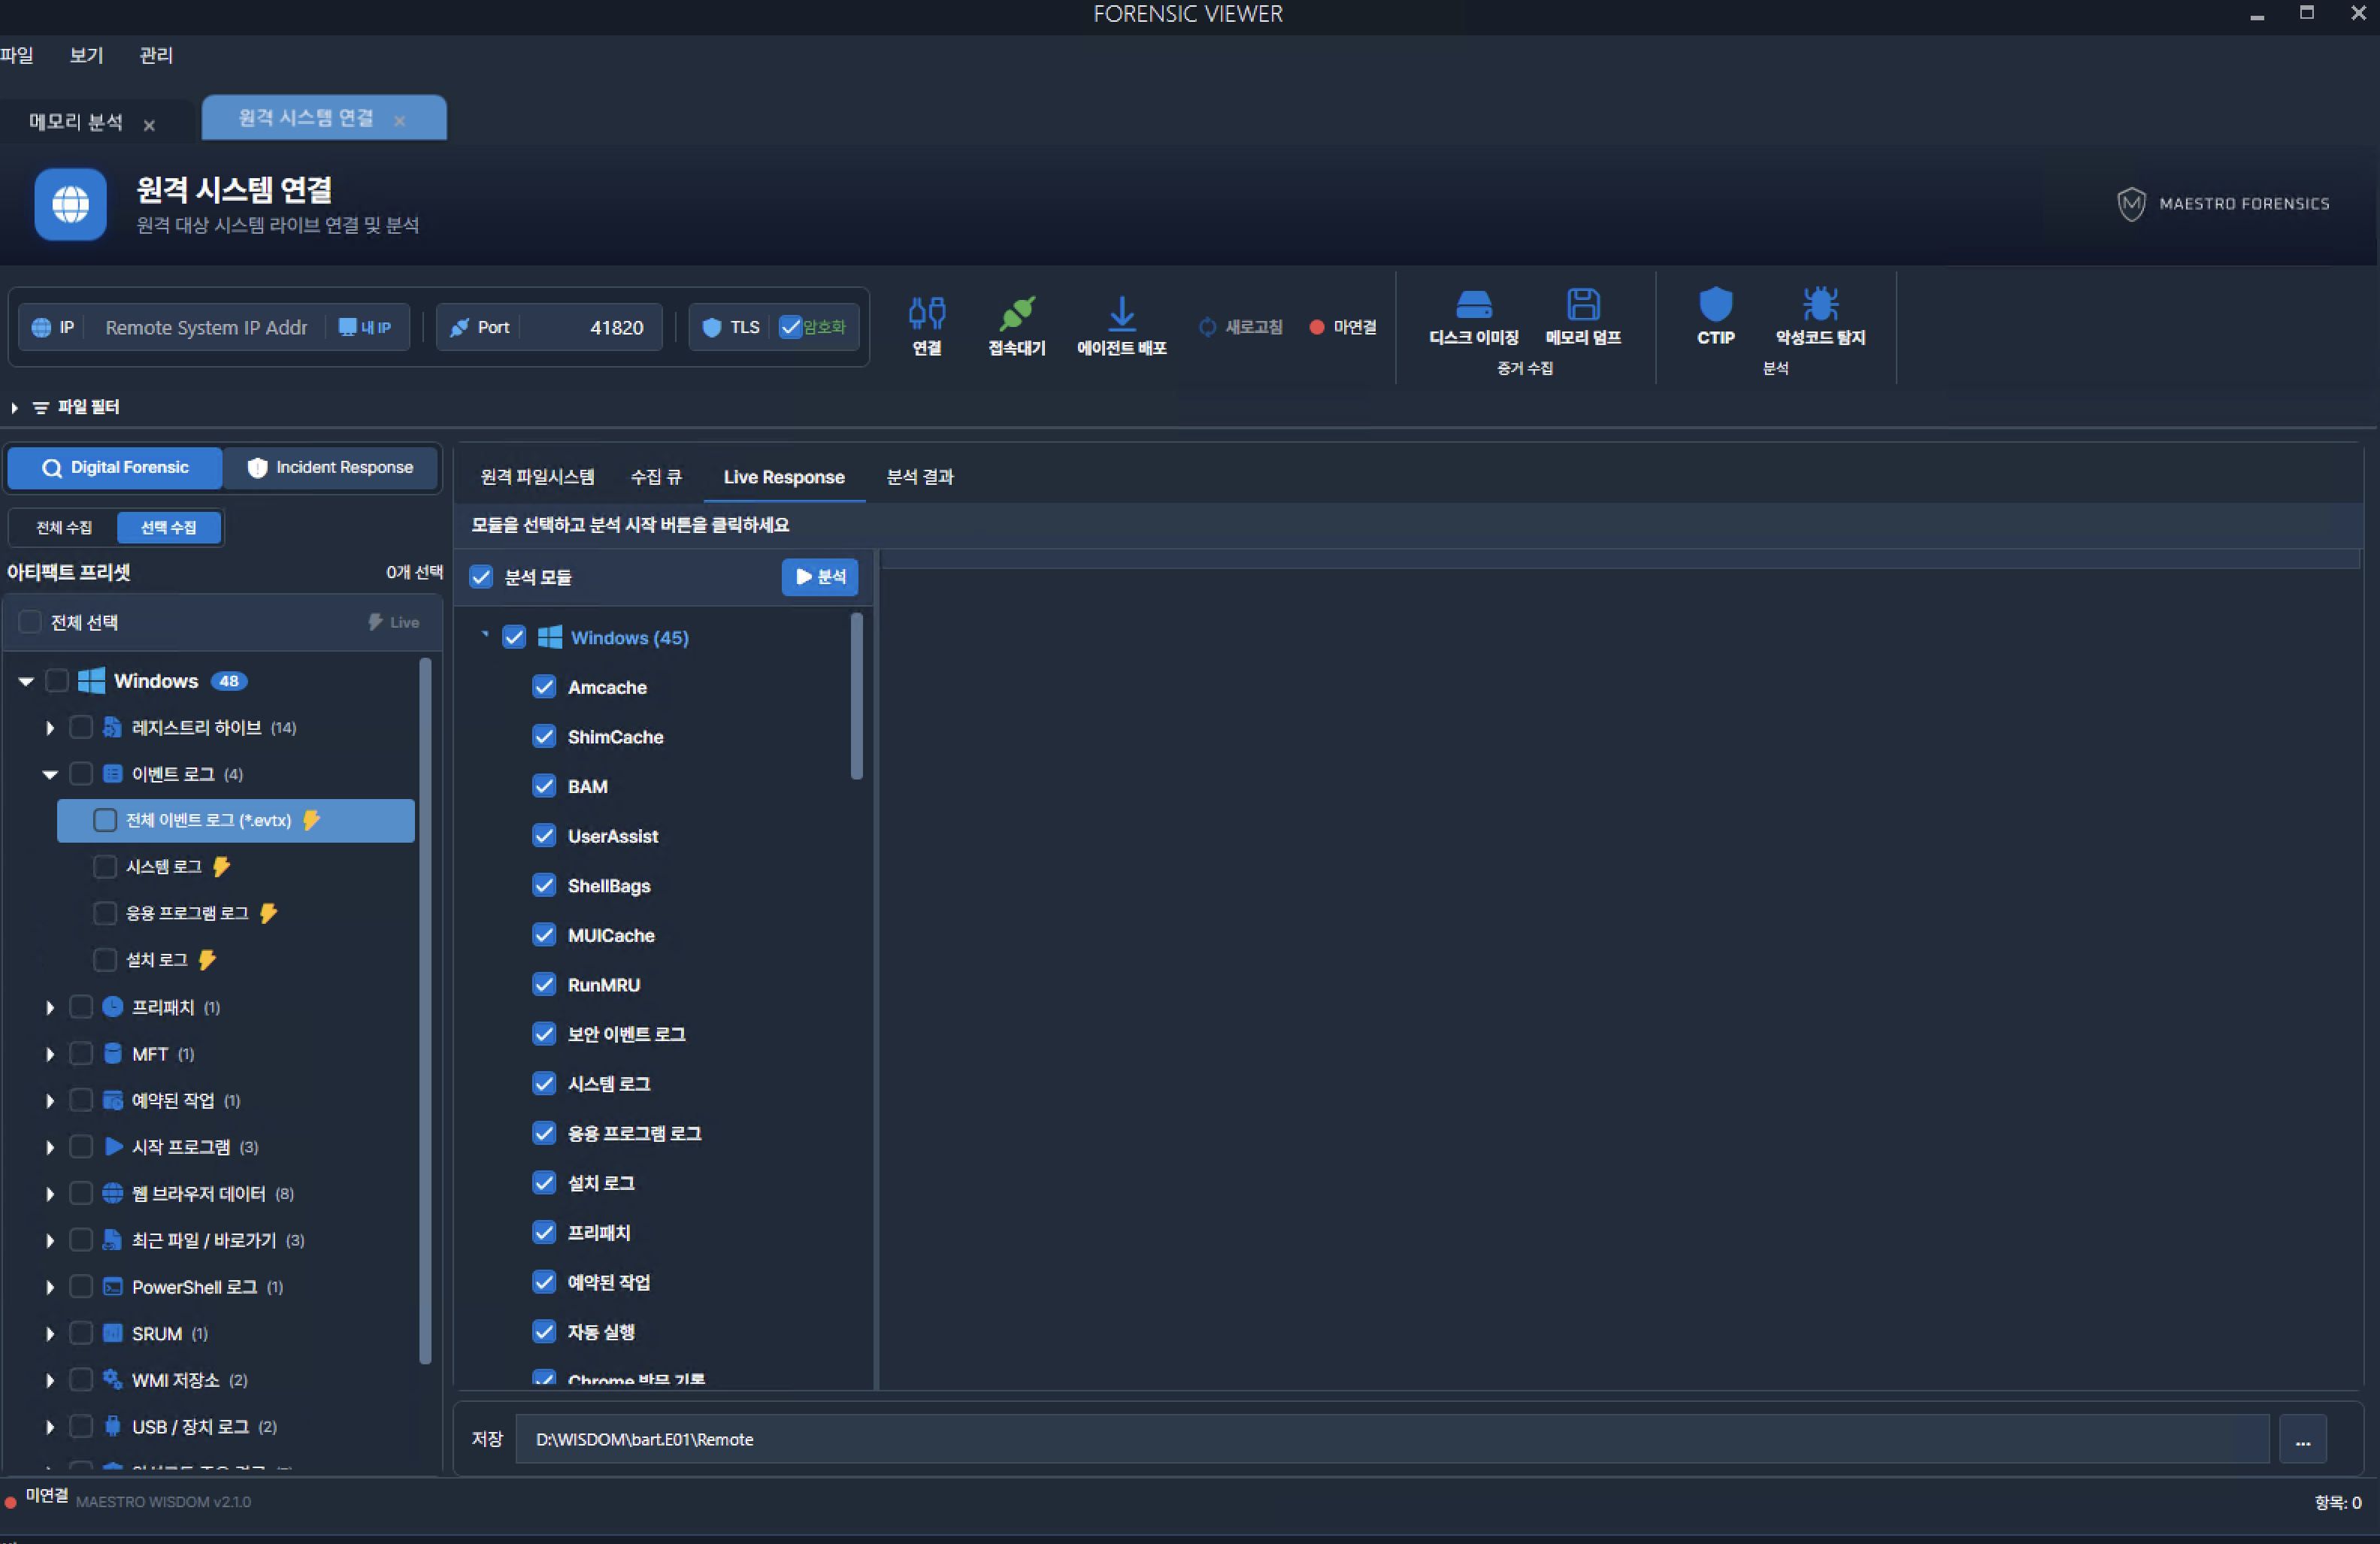Collapse the Windows 48 tree node
This screenshot has height=1544, width=2380.
pos(26,681)
